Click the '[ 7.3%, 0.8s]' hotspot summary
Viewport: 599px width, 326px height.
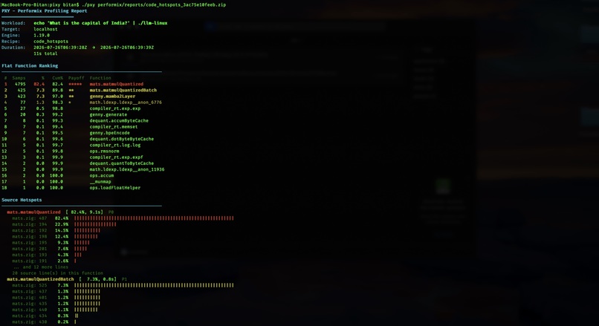tap(98, 279)
